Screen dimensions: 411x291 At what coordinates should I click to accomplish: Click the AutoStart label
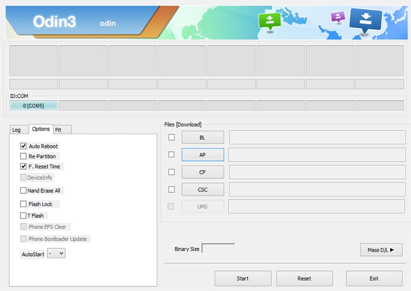(33, 254)
